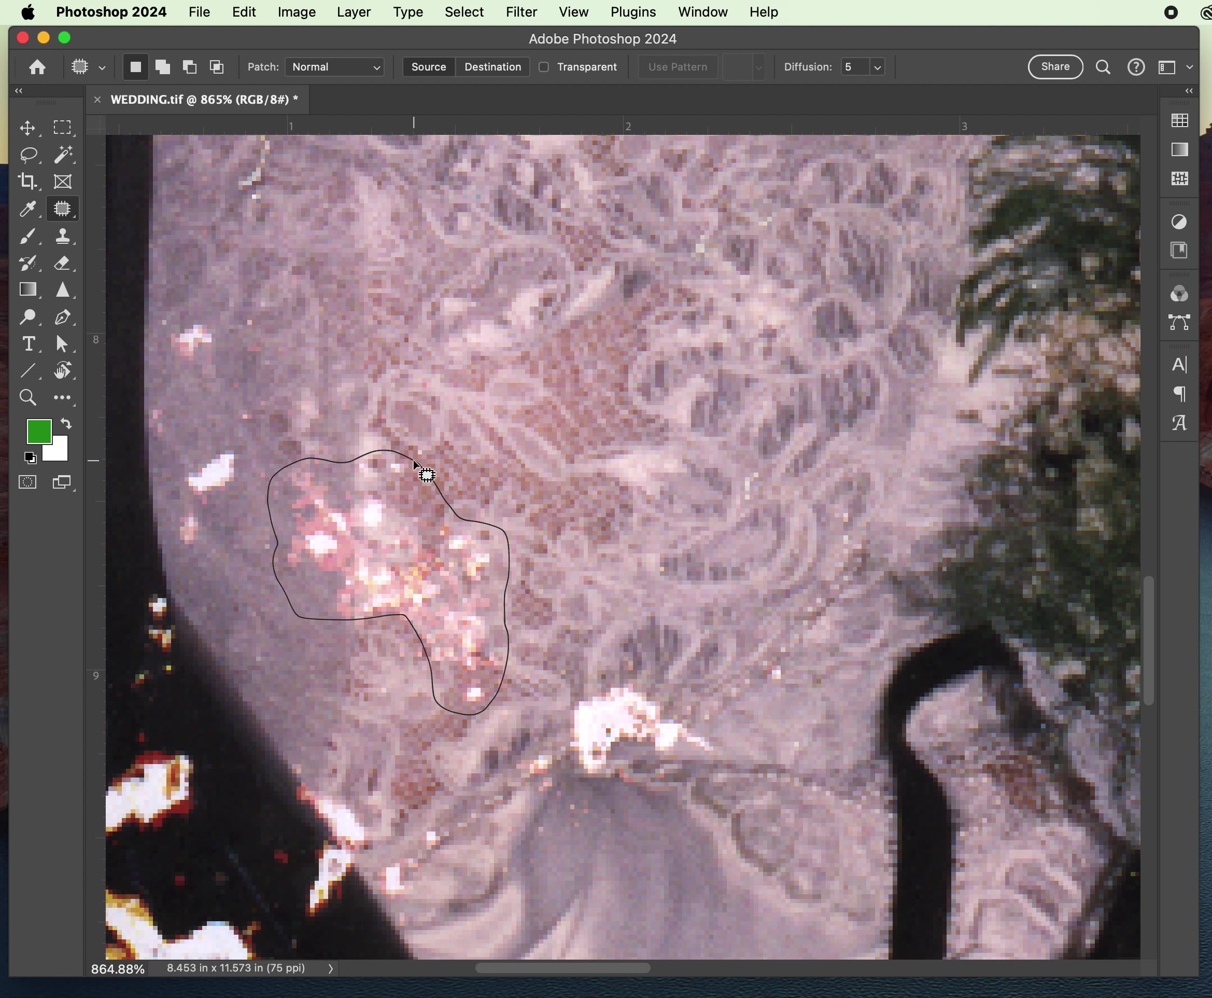Click the Use Pattern button
This screenshot has width=1212, height=998.
tap(677, 67)
